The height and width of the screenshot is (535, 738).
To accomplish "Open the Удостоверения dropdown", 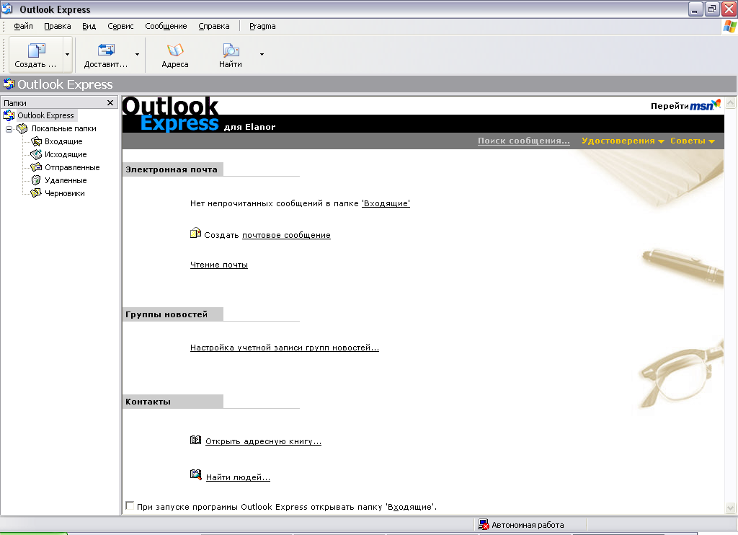I will click(x=623, y=141).
